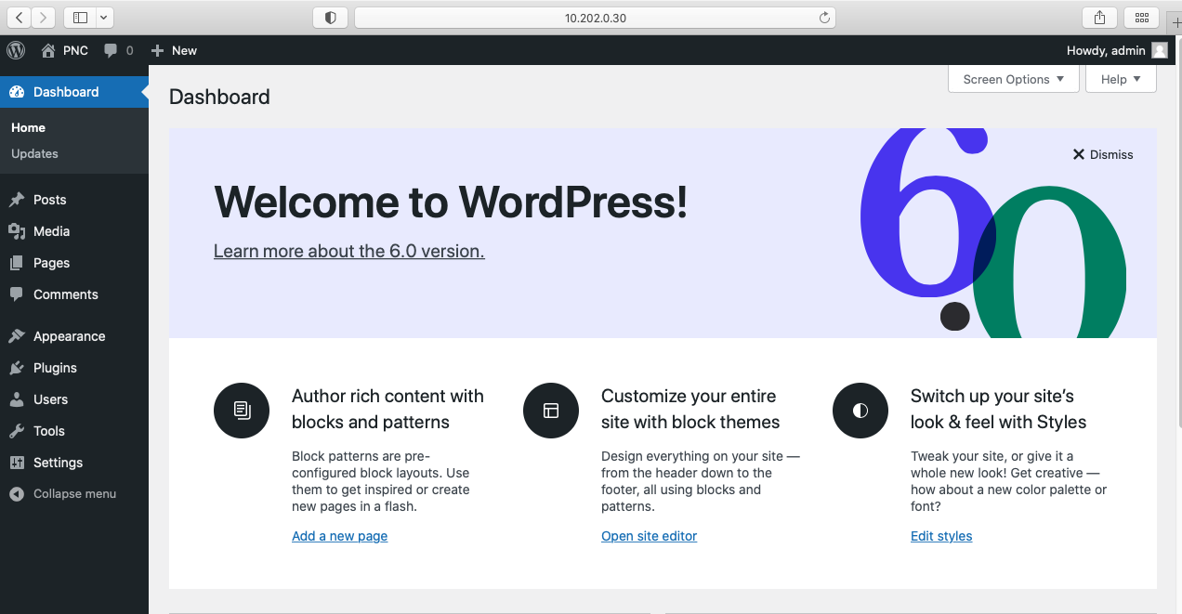Click the Edit styles link

[941, 536]
